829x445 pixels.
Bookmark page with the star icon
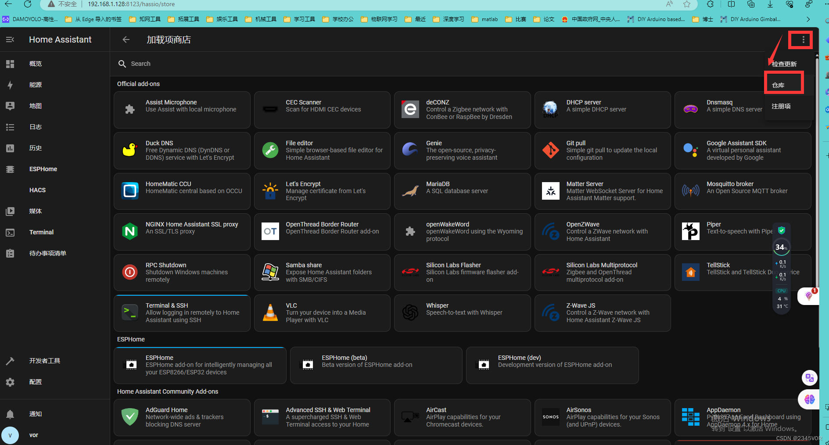(687, 4)
